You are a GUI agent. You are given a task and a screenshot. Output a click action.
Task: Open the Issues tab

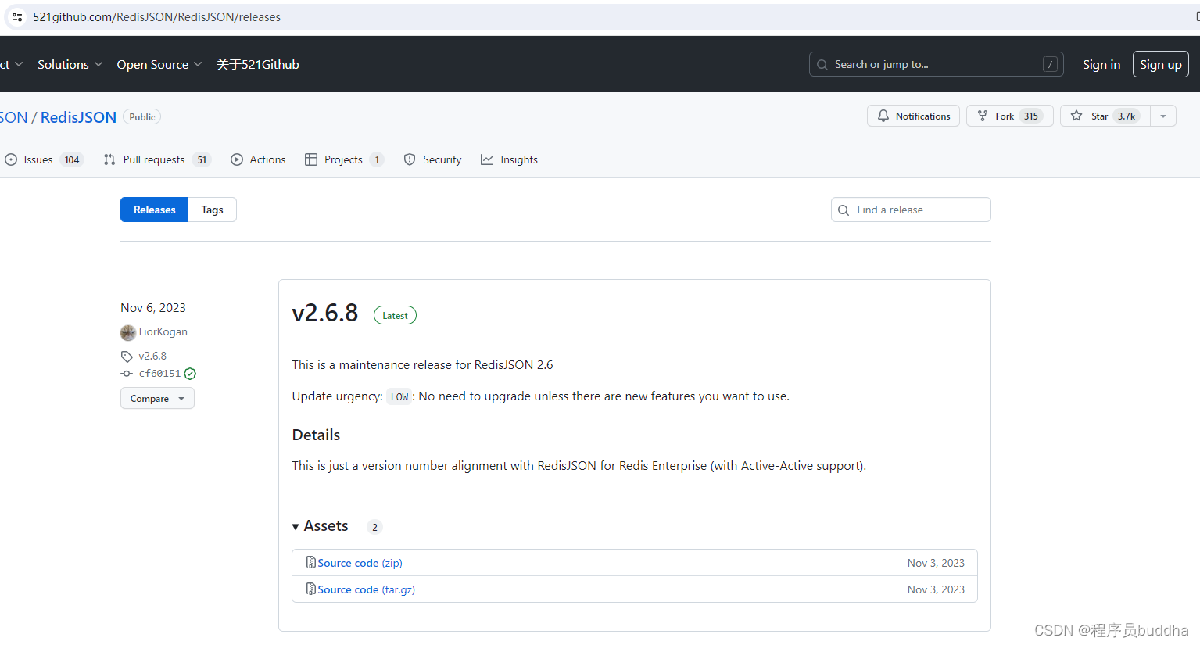coord(44,159)
